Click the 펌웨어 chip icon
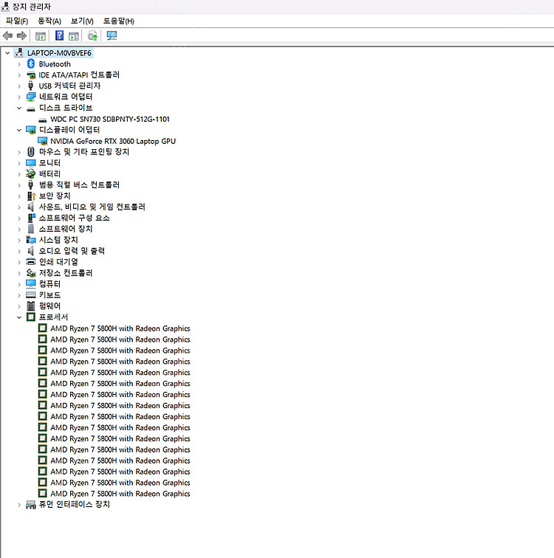The width and height of the screenshot is (554, 558). (31, 306)
